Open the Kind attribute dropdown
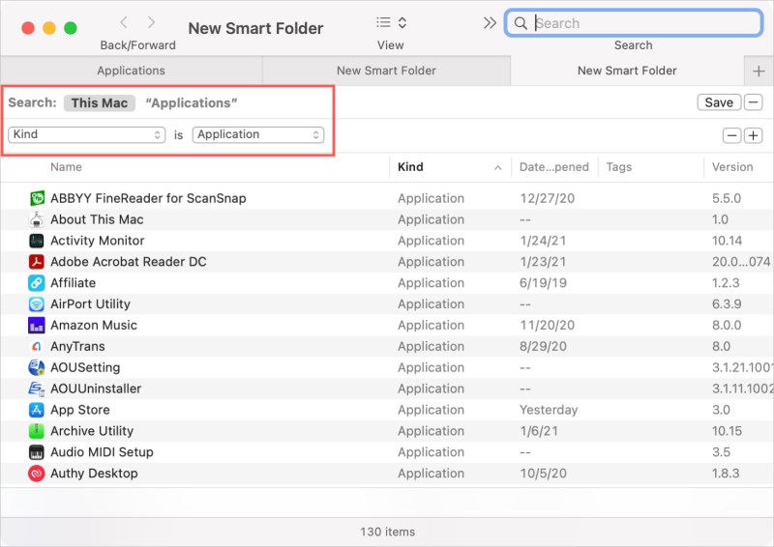This screenshot has width=774, height=547. coord(87,134)
